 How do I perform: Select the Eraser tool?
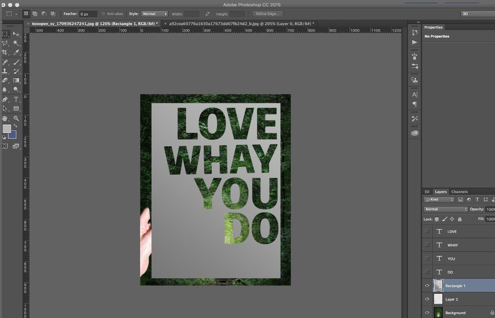5,80
